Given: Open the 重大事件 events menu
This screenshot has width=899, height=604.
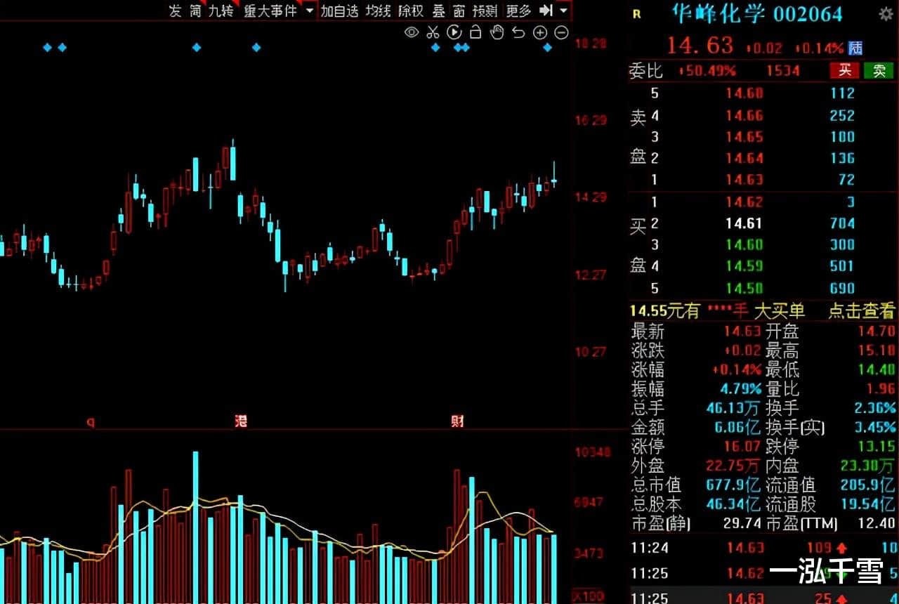Looking at the screenshot, I should tap(270, 11).
